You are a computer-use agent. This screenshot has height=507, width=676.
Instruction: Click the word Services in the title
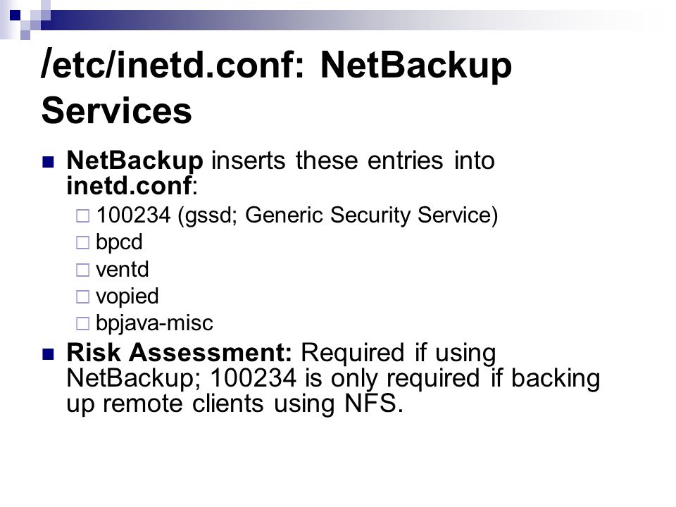(x=116, y=111)
